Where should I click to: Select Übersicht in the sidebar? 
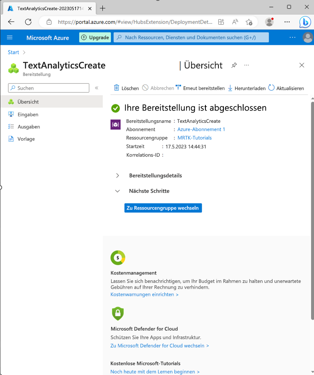coord(52,102)
